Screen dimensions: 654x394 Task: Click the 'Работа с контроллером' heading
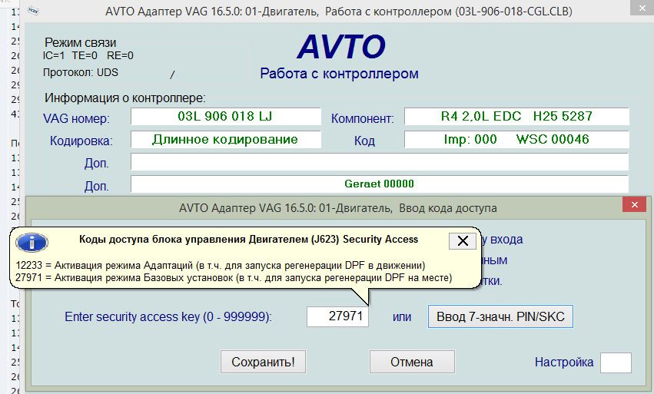pos(339,74)
